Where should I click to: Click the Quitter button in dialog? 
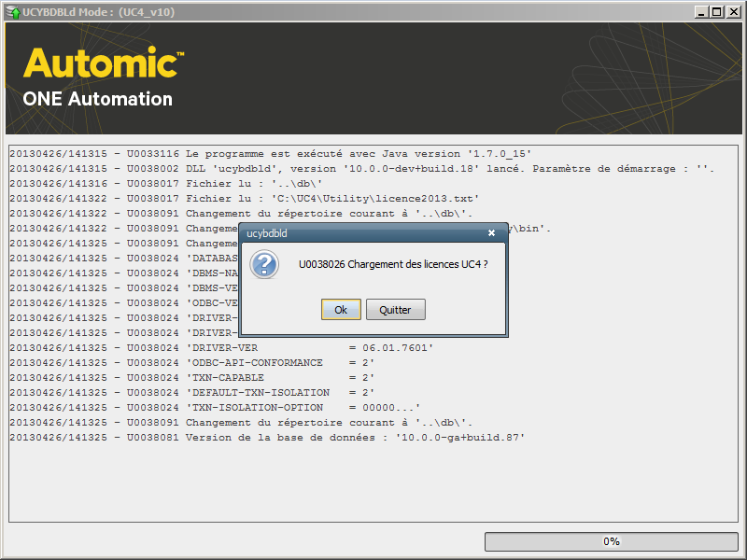click(395, 310)
